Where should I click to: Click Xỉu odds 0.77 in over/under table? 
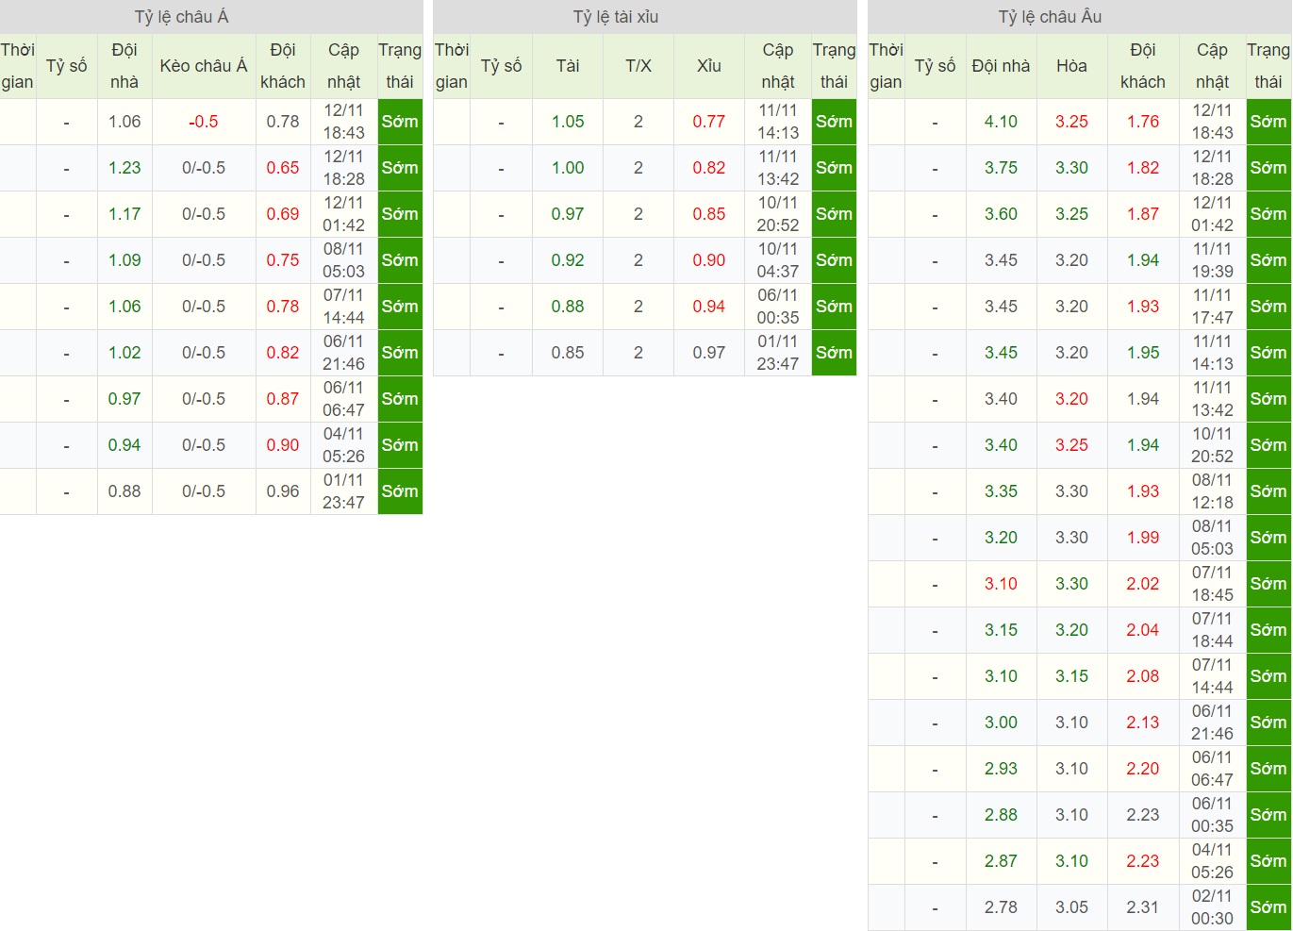tap(709, 122)
